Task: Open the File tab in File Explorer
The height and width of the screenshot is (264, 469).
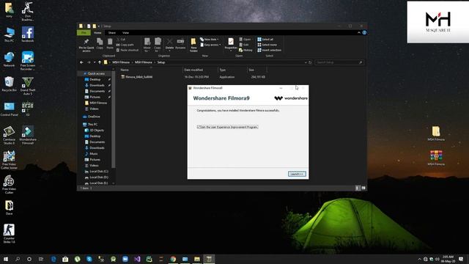Action: coord(84,32)
